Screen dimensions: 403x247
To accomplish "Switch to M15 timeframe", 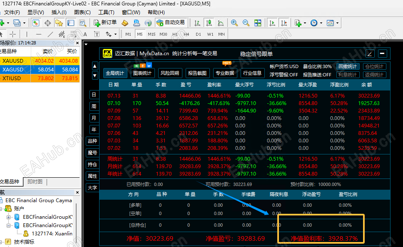I will click(152, 34).
